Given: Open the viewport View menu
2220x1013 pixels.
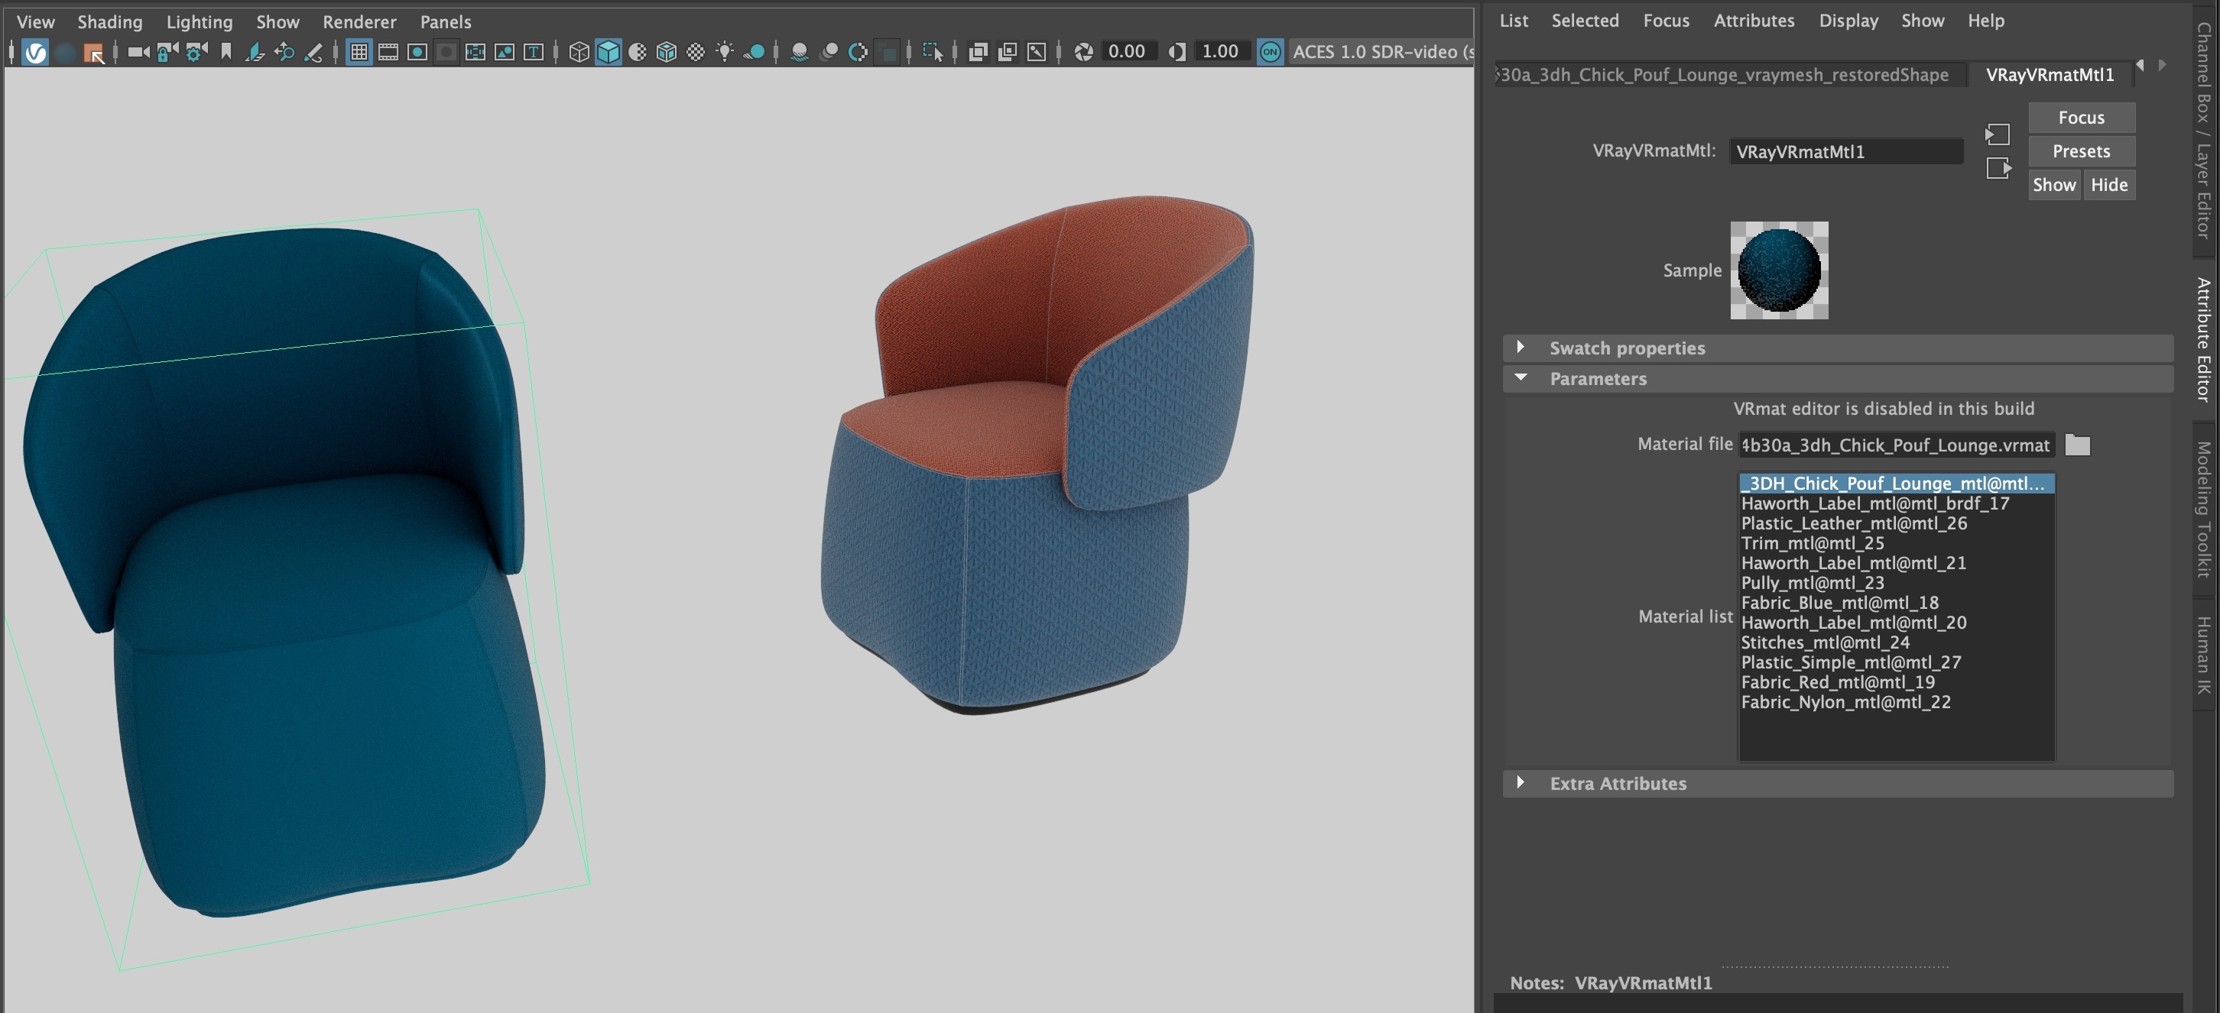Looking at the screenshot, I should click(x=35, y=21).
